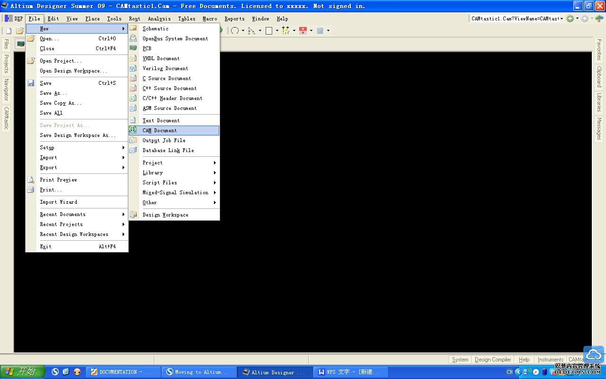The image size is (606, 379).
Task: Open the arc tool dropdown arrow
Action: coord(243,31)
